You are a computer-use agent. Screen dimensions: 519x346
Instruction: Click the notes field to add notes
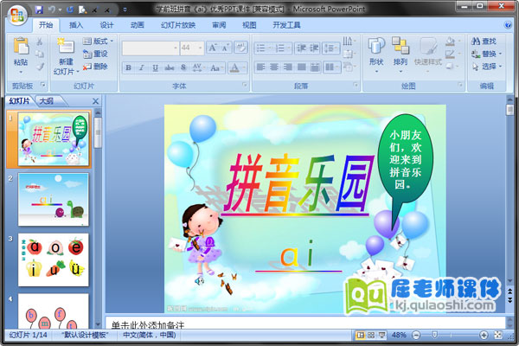pos(305,324)
